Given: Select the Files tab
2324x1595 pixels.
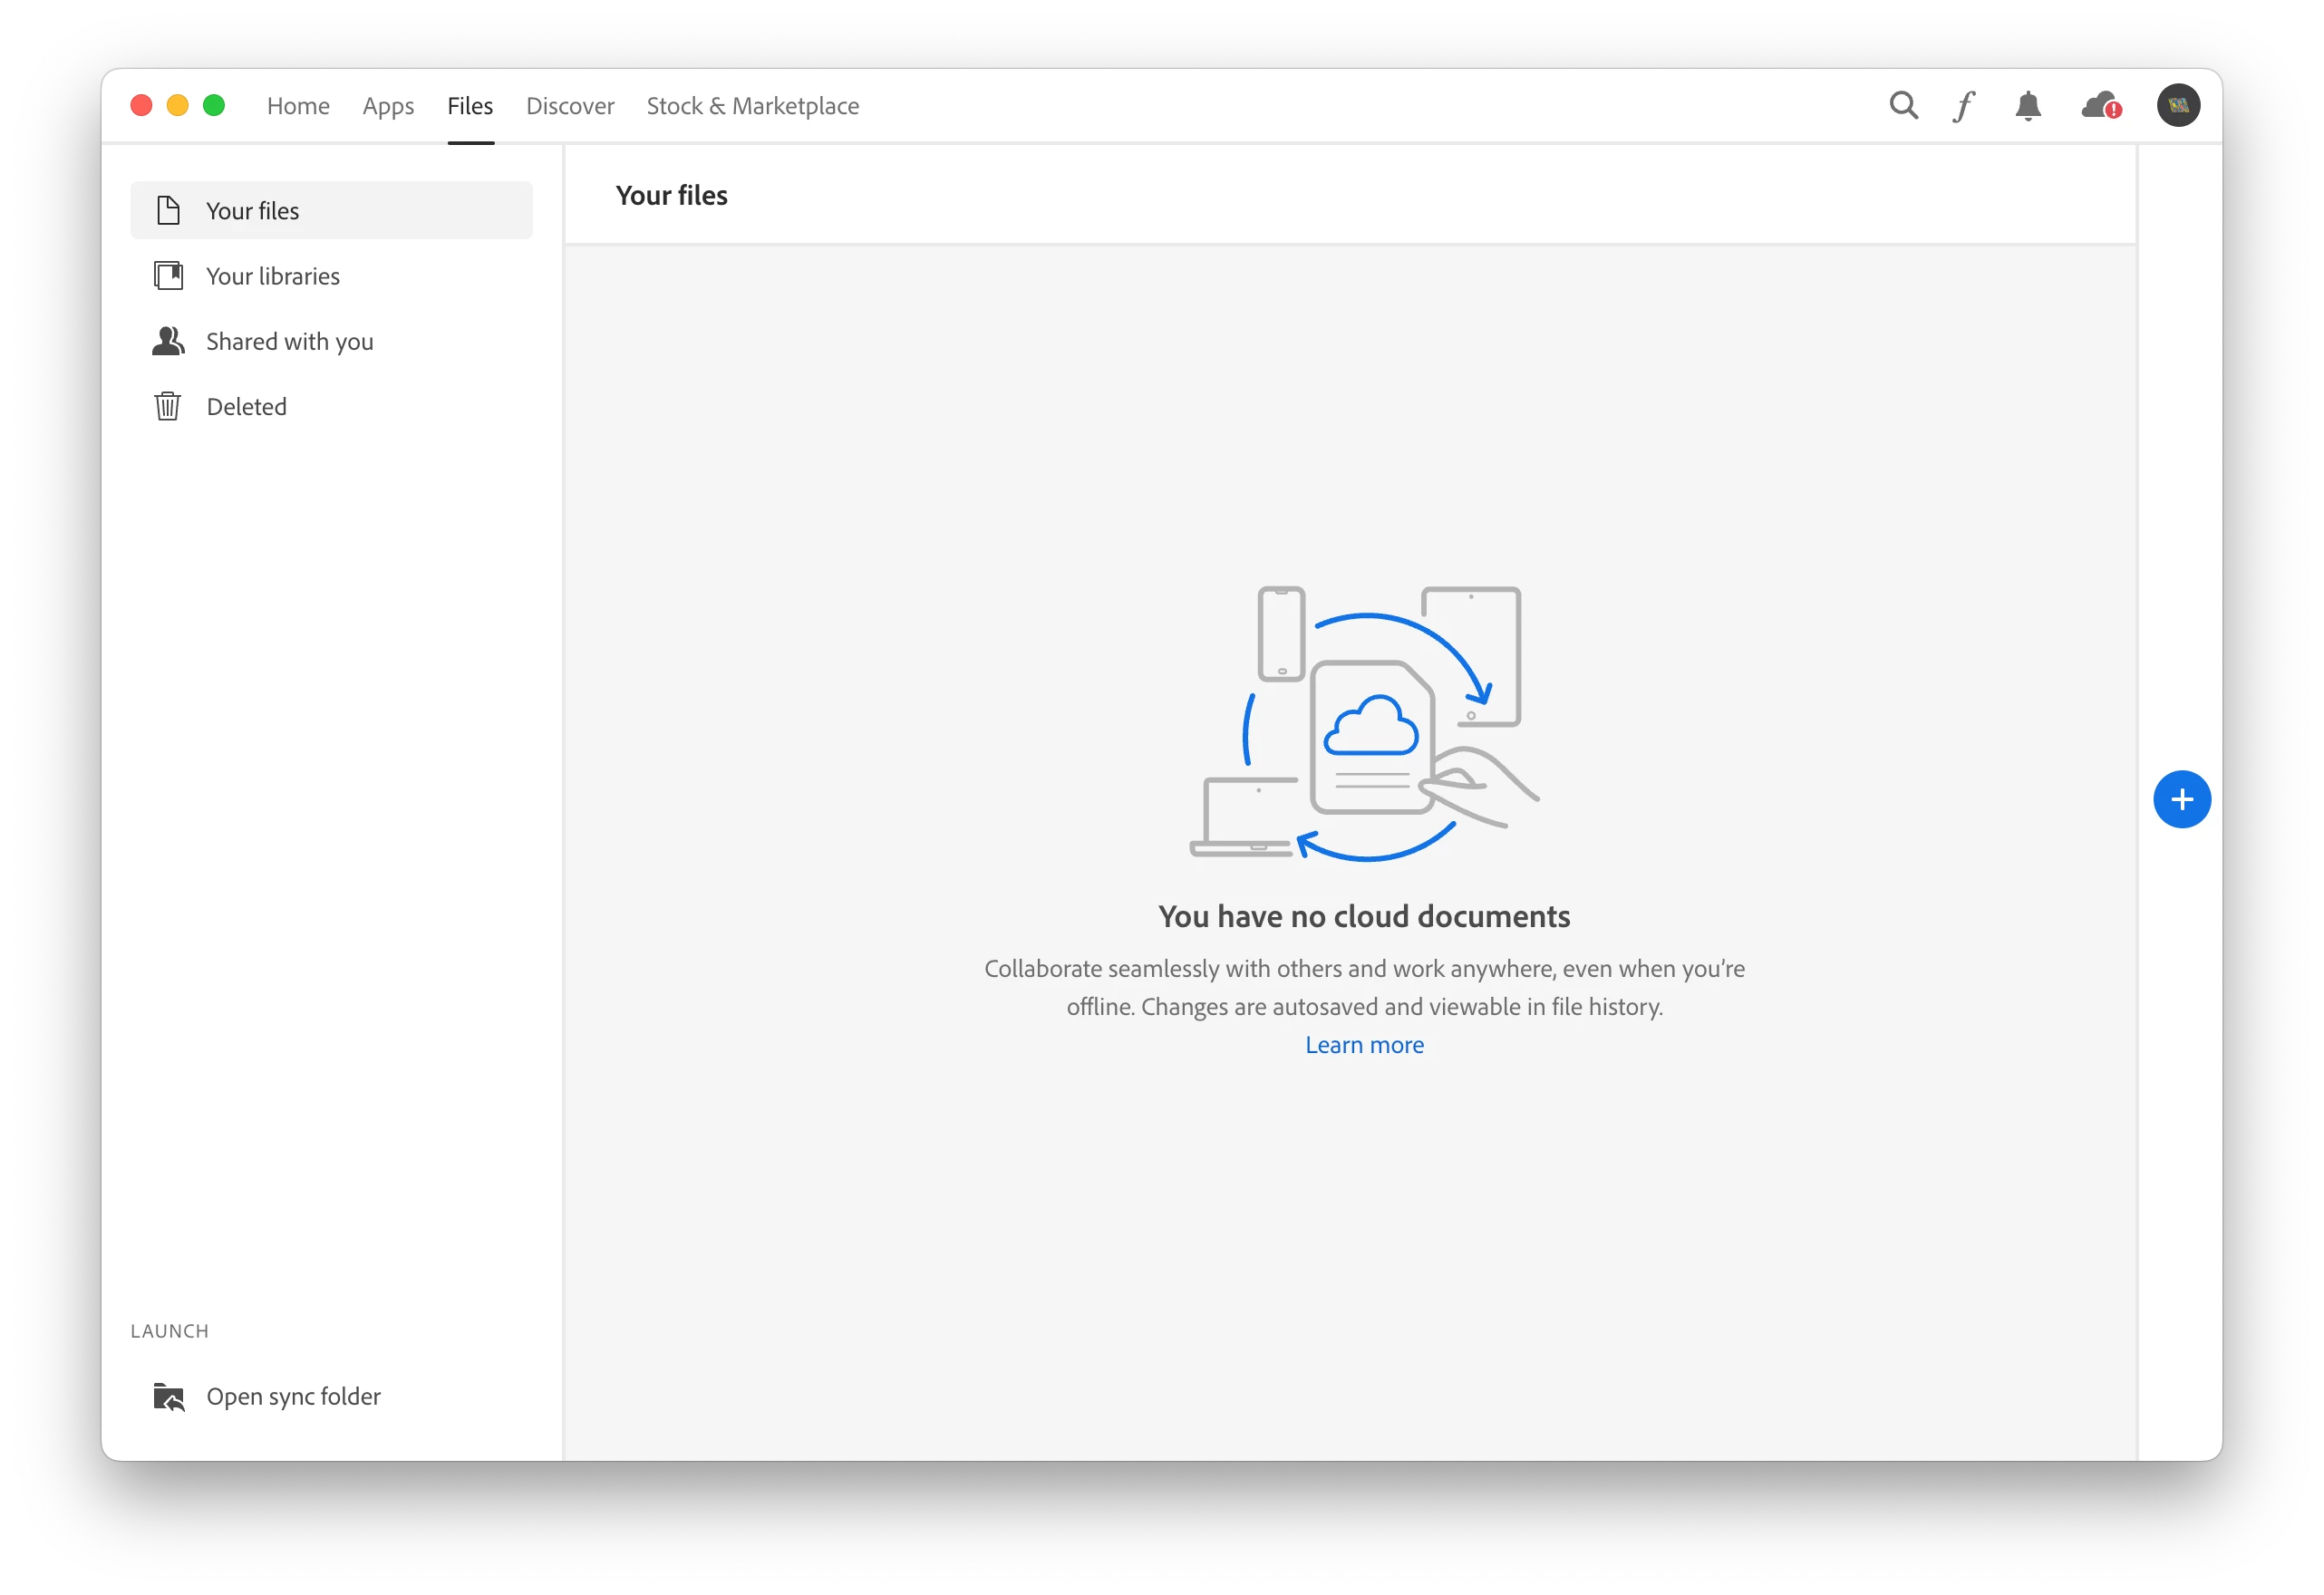Looking at the screenshot, I should click(470, 106).
